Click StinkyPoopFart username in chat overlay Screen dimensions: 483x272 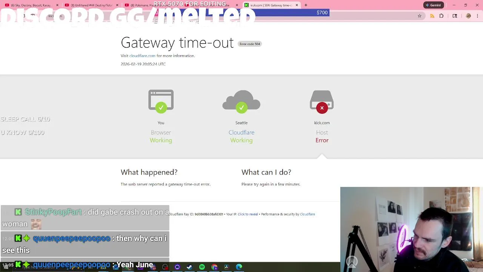click(53, 212)
